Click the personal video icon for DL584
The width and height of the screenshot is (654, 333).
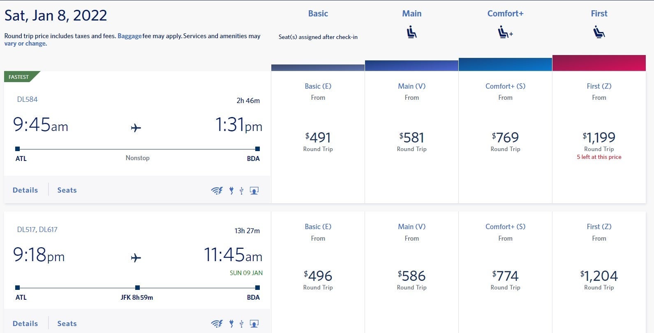pos(254,191)
